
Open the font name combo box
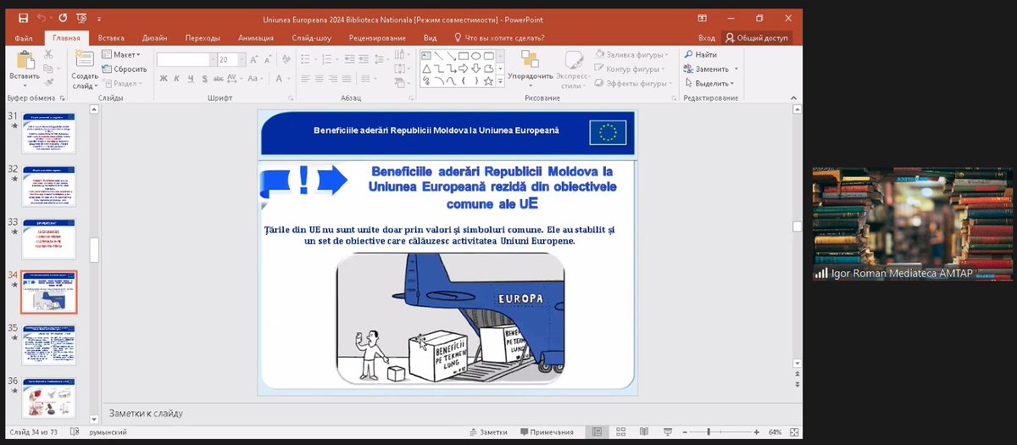[186, 60]
